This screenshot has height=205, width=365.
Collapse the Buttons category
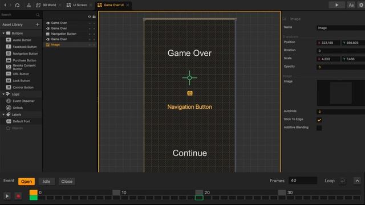coord(3,33)
